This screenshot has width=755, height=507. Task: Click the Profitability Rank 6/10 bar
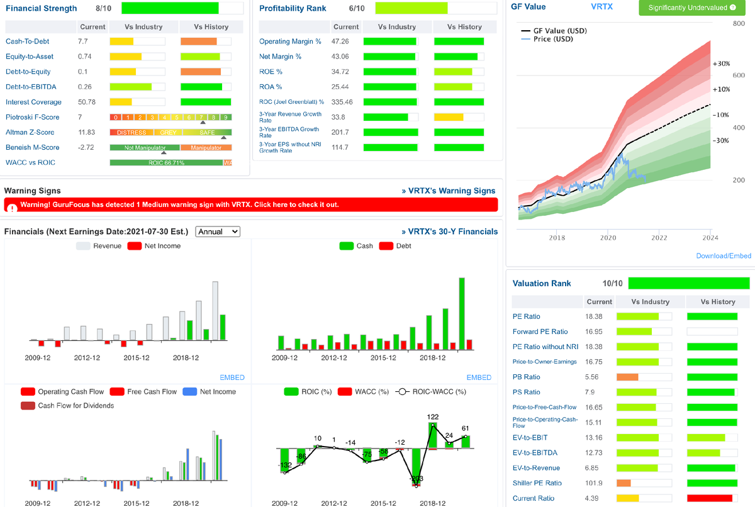click(436, 8)
